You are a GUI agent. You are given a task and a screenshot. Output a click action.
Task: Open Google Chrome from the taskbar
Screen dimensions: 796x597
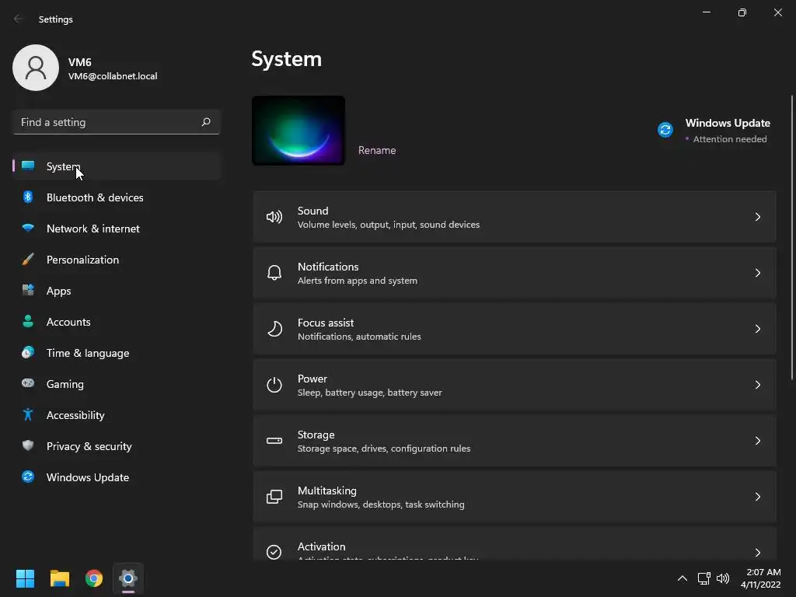(x=94, y=578)
